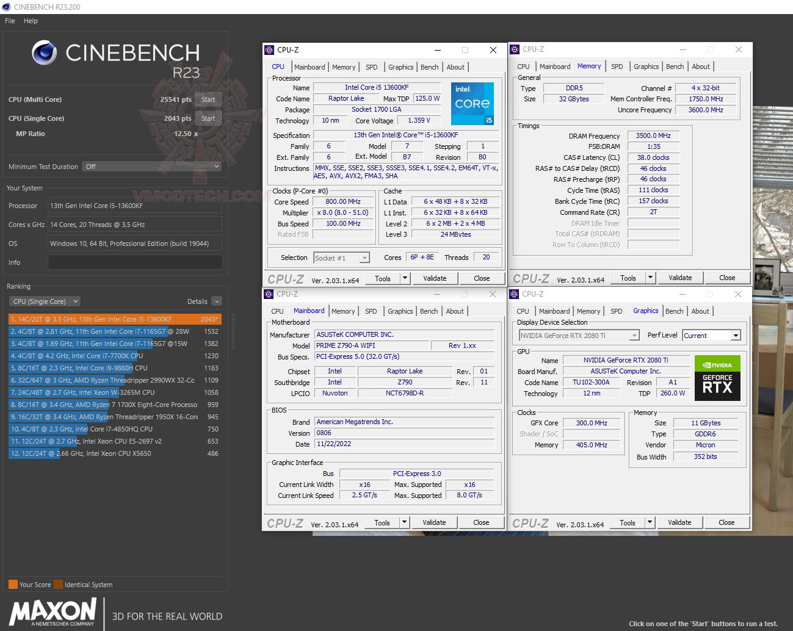Open the SPD tab in CPU-Z's Processor window
This screenshot has width=793, height=631.
[372, 67]
